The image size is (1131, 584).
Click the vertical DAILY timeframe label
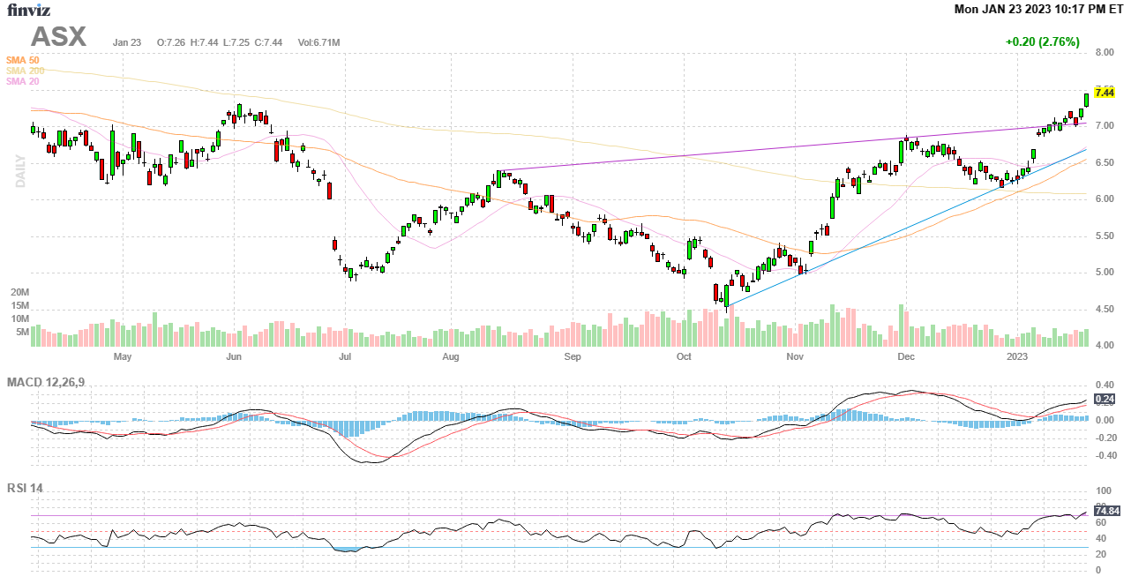19,169
